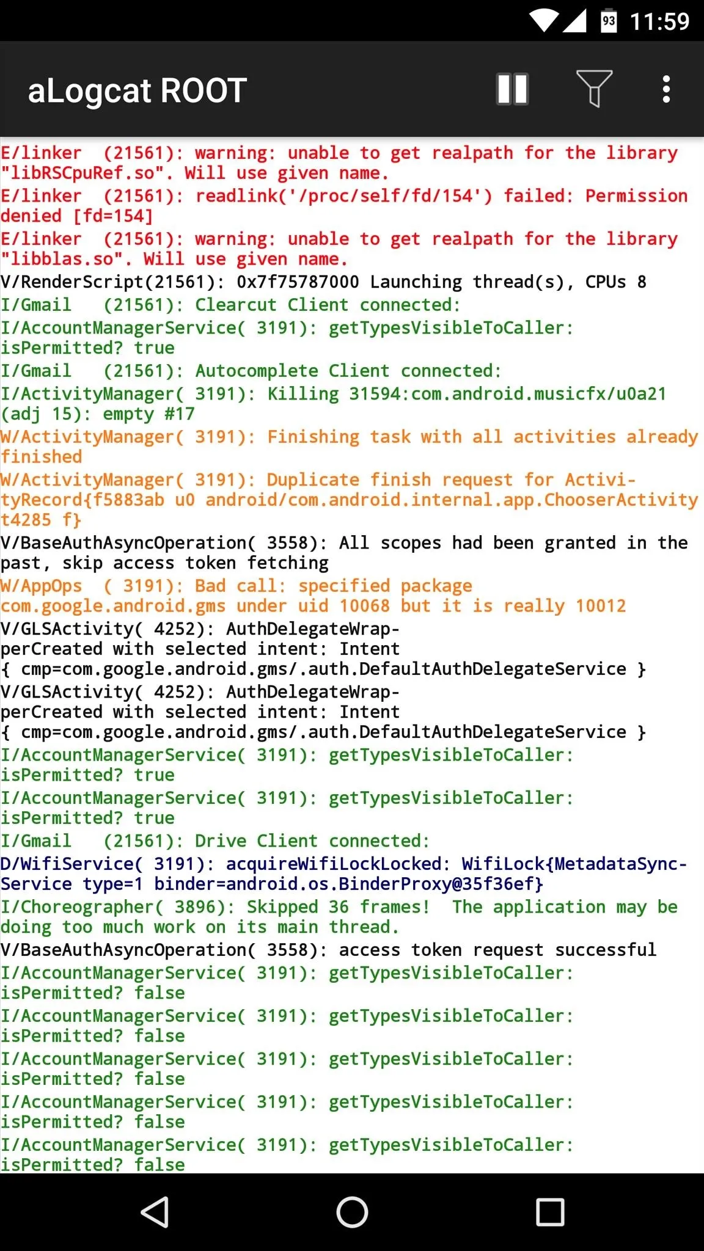The width and height of the screenshot is (704, 1251).
Task: Select the Duplicate finish request warning
Action: coord(349,500)
